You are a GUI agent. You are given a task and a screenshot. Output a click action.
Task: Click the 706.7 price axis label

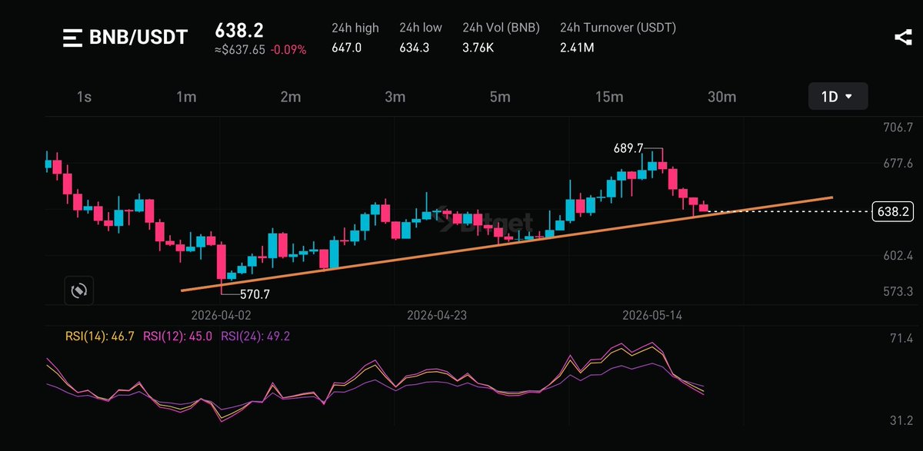click(x=898, y=127)
